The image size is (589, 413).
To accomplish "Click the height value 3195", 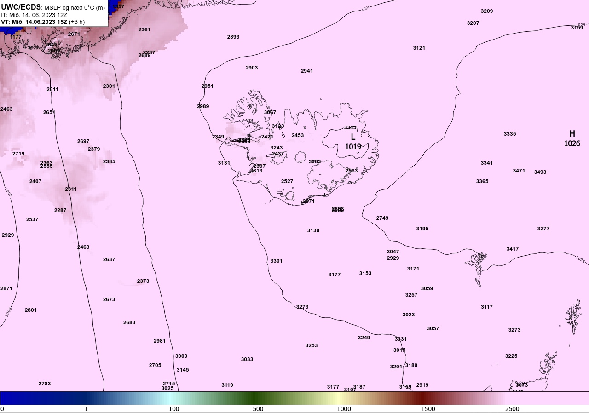I will tap(422, 229).
